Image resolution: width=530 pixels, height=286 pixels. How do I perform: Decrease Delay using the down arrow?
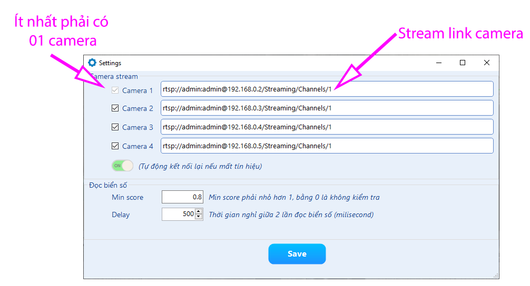click(199, 217)
